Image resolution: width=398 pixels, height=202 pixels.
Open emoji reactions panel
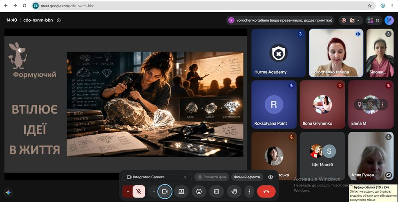199,191
